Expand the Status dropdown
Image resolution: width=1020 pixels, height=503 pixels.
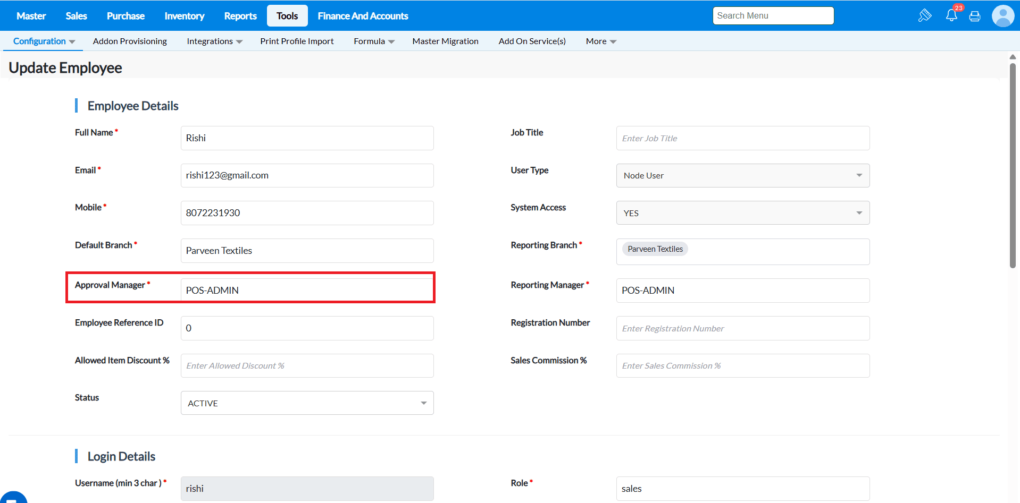(x=307, y=403)
